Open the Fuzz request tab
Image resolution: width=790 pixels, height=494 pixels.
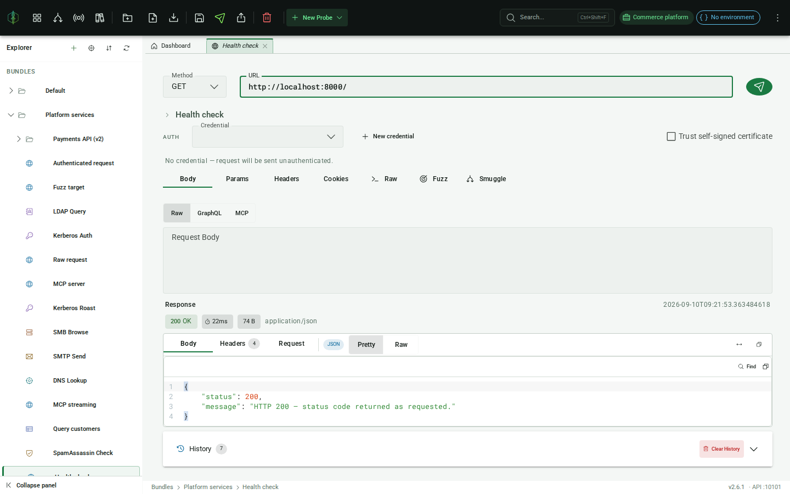click(x=433, y=179)
